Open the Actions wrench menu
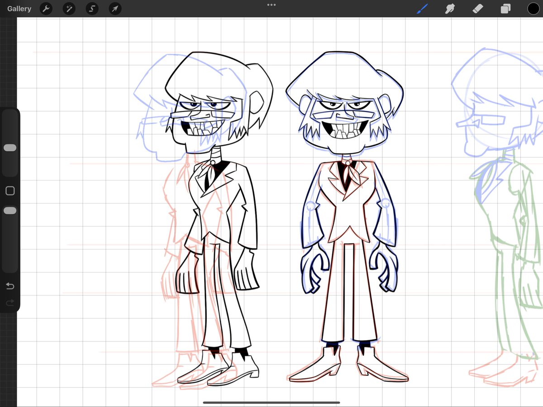The width and height of the screenshot is (543, 407). point(46,9)
